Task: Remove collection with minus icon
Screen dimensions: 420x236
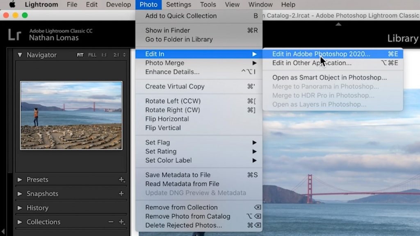Action: tap(111, 222)
